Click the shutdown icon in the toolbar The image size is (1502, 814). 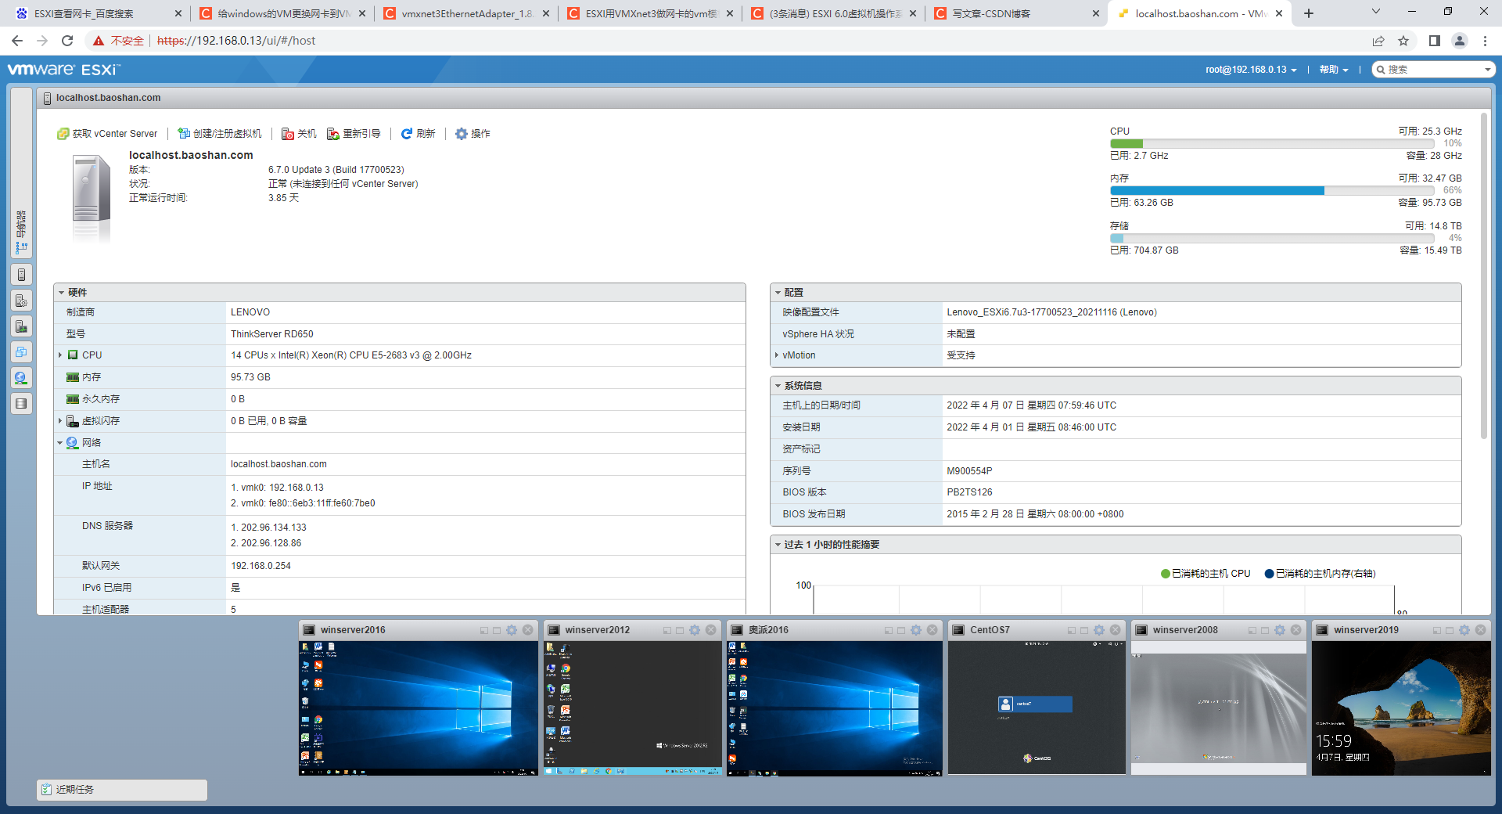tap(298, 134)
